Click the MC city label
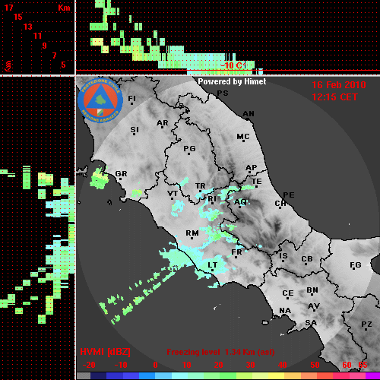Image resolution: width=380 pixels, height=380 pixels. (x=243, y=137)
